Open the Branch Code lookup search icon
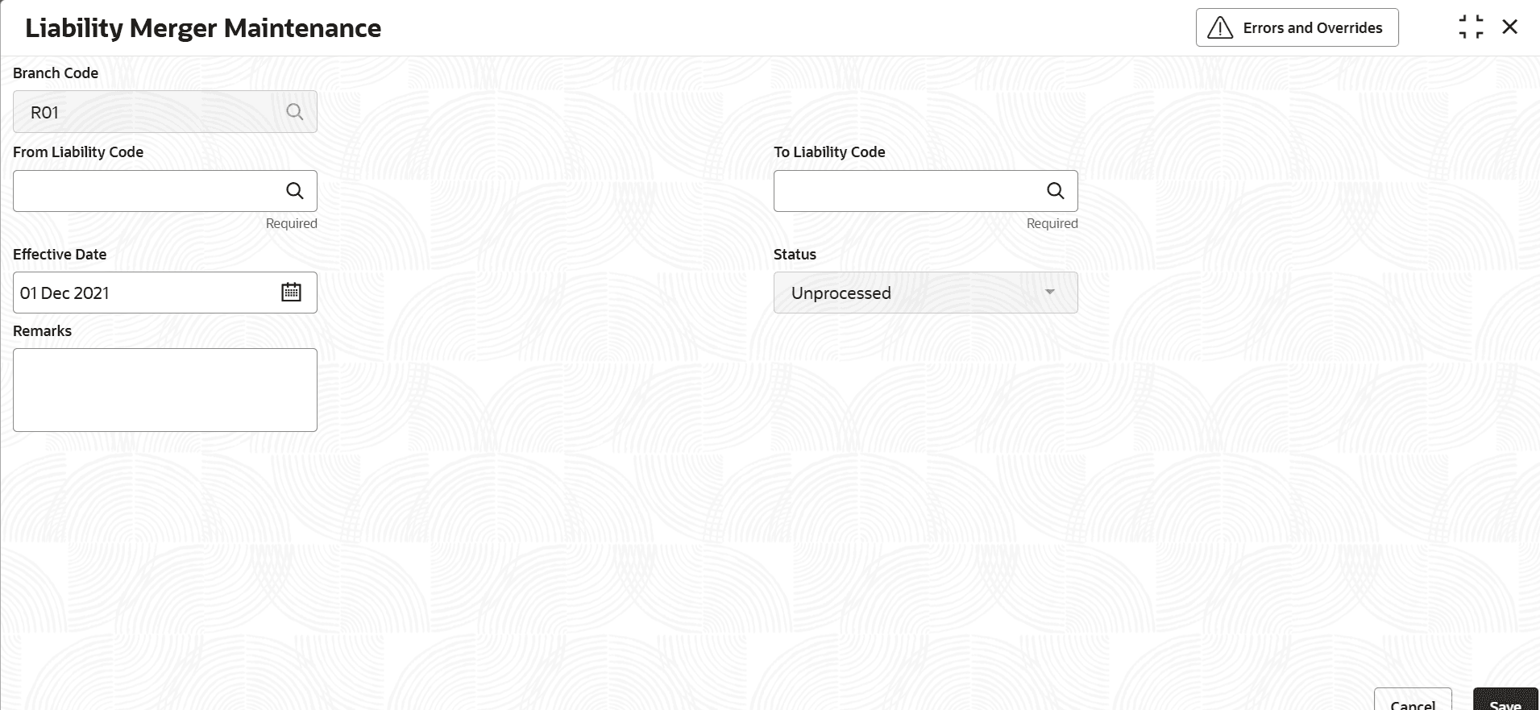The image size is (1540, 710). point(295,112)
